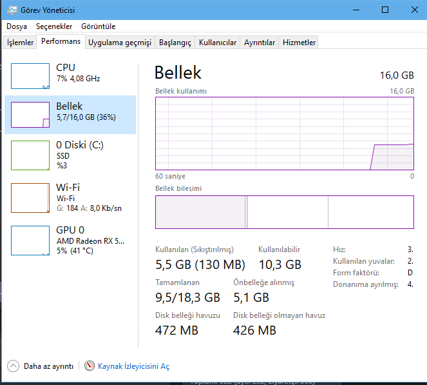Click the Task Manager title bar icon
Image resolution: width=427 pixels, height=385 pixels.
click(12, 10)
